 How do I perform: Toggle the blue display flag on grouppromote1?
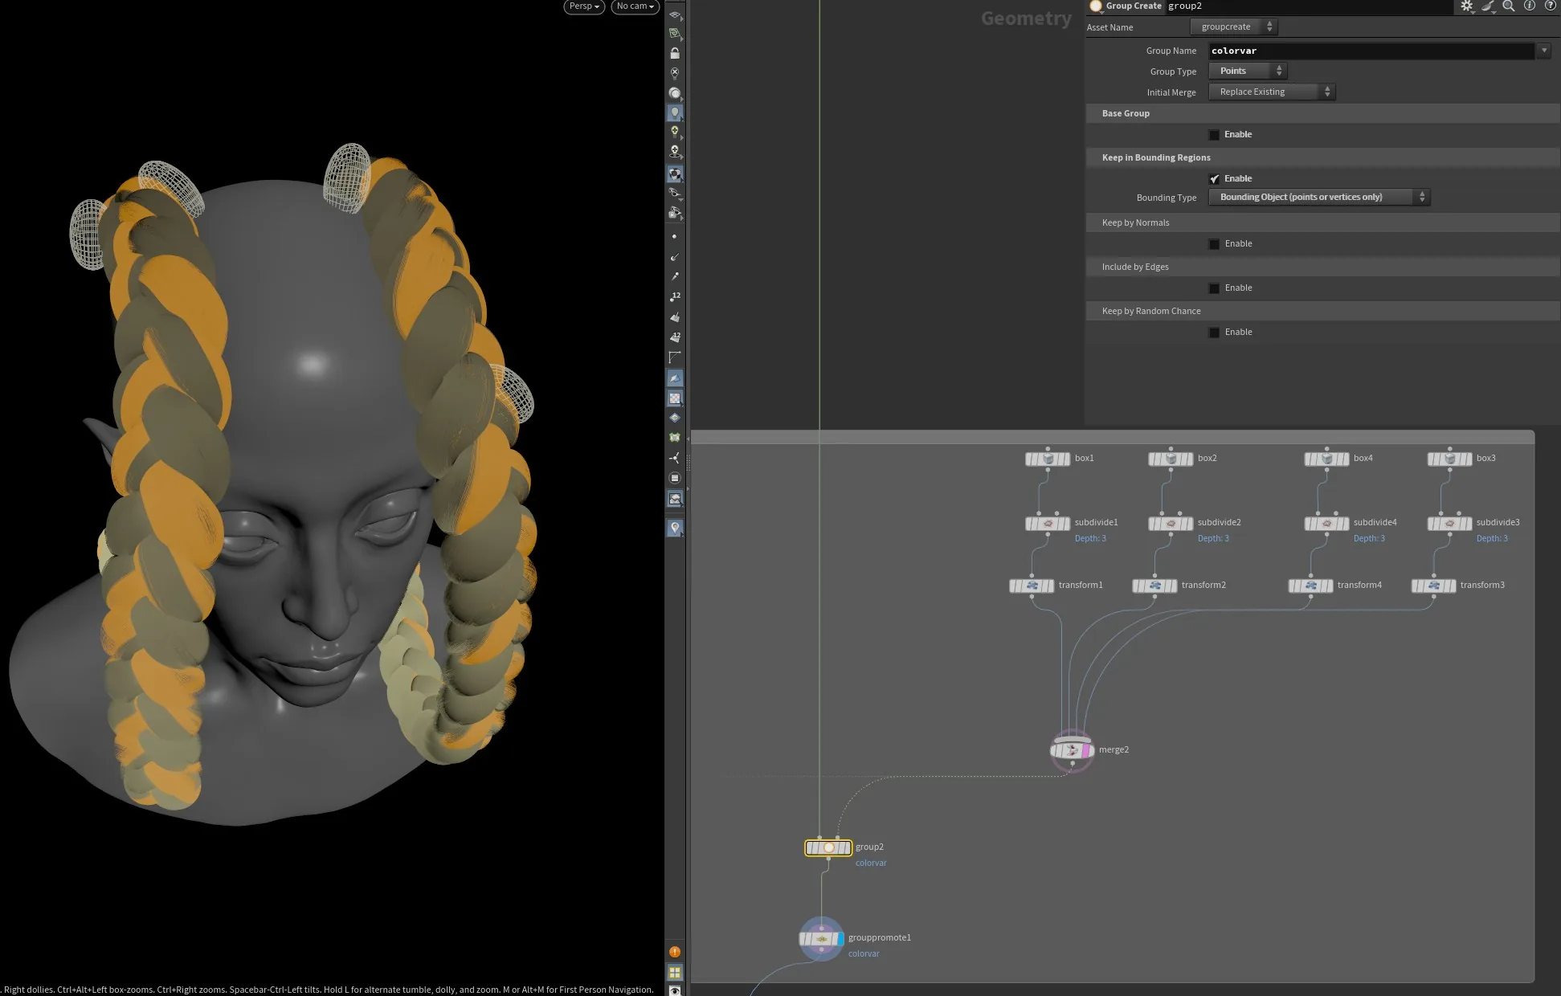point(840,938)
